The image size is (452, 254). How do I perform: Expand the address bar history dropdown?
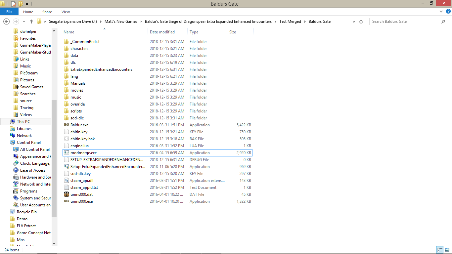(x=354, y=21)
